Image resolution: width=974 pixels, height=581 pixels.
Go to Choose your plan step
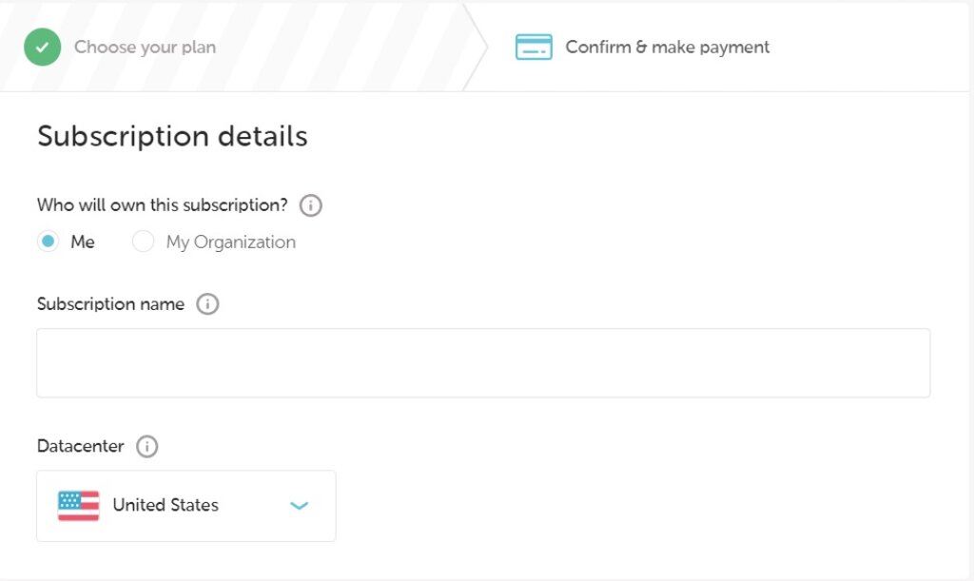[145, 48]
